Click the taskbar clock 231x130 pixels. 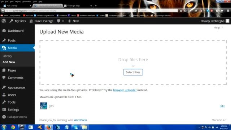tap(224, 127)
